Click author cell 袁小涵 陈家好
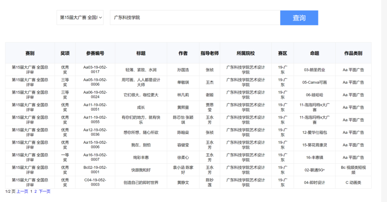Image resolution: width=387 pixels, height=202 pixels. [183, 170]
